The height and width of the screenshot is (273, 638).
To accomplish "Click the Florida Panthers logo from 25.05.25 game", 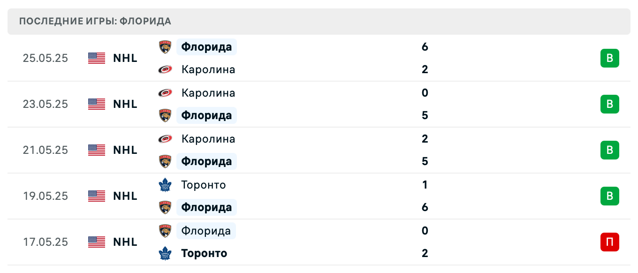I will [x=165, y=47].
